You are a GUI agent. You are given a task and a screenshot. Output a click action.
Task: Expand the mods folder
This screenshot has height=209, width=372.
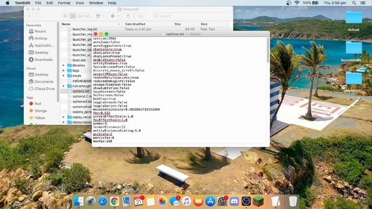pos(63,75)
